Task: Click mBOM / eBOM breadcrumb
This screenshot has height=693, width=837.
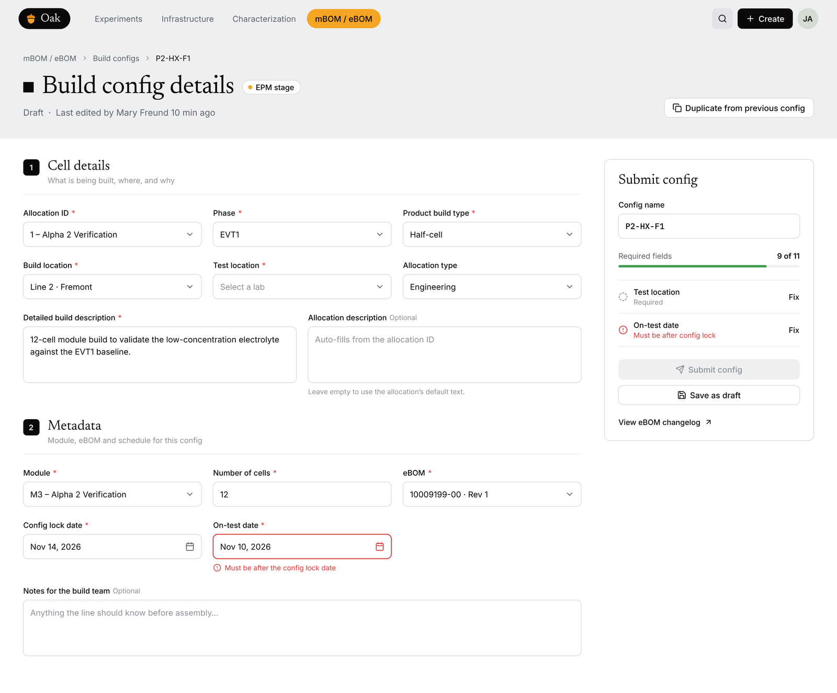Action: [x=50, y=58]
